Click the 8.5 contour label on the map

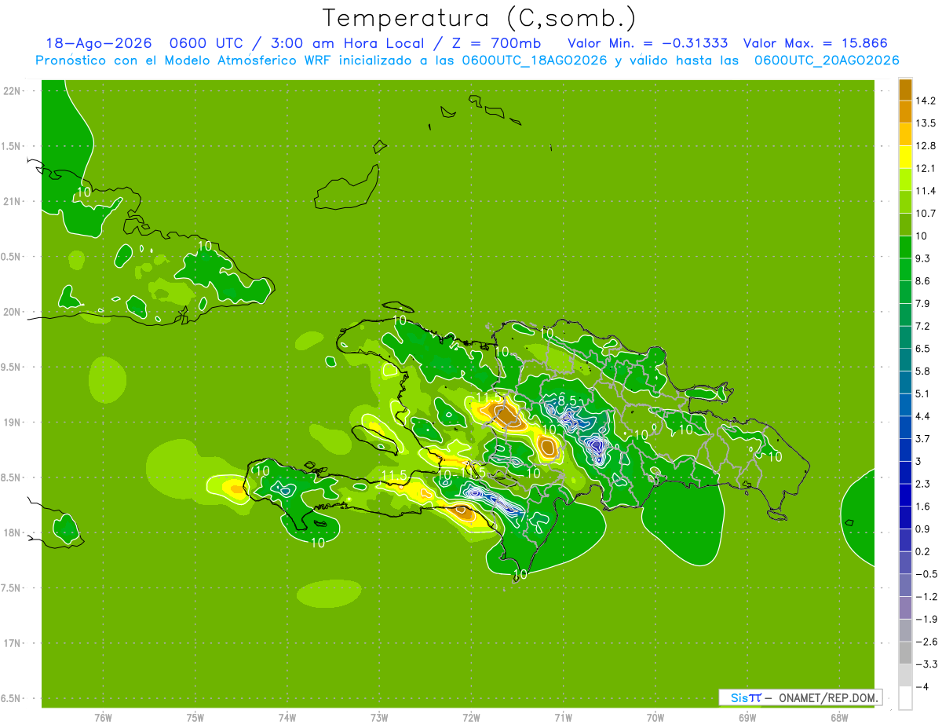click(567, 401)
